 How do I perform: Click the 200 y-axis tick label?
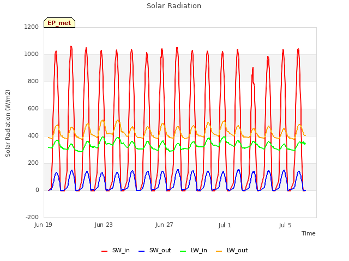pyautogui.click(x=33, y=163)
